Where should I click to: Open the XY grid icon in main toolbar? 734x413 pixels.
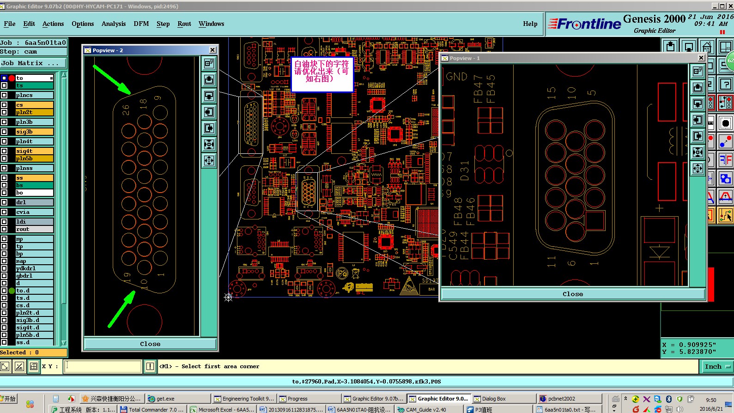725,47
